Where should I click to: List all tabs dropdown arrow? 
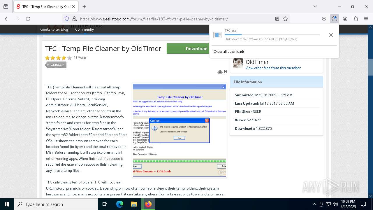pos(315,6)
